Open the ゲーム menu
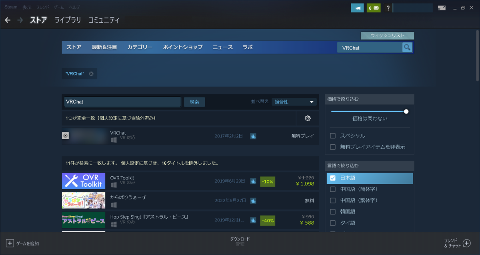 pyautogui.click(x=59, y=7)
